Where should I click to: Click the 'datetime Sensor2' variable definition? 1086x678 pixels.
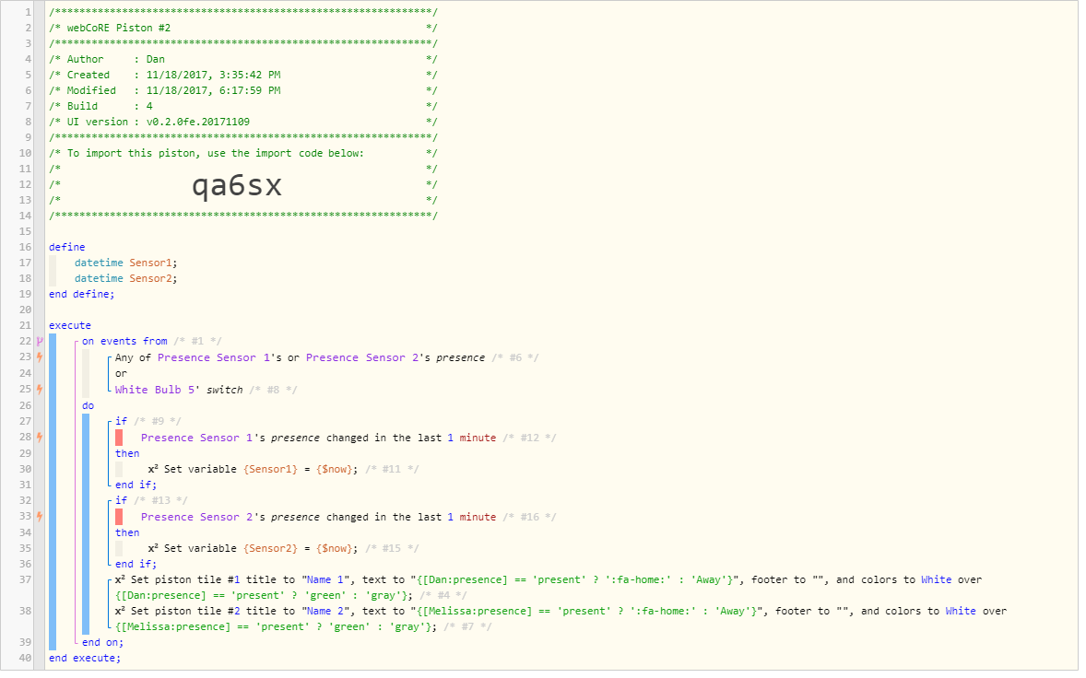126,279
